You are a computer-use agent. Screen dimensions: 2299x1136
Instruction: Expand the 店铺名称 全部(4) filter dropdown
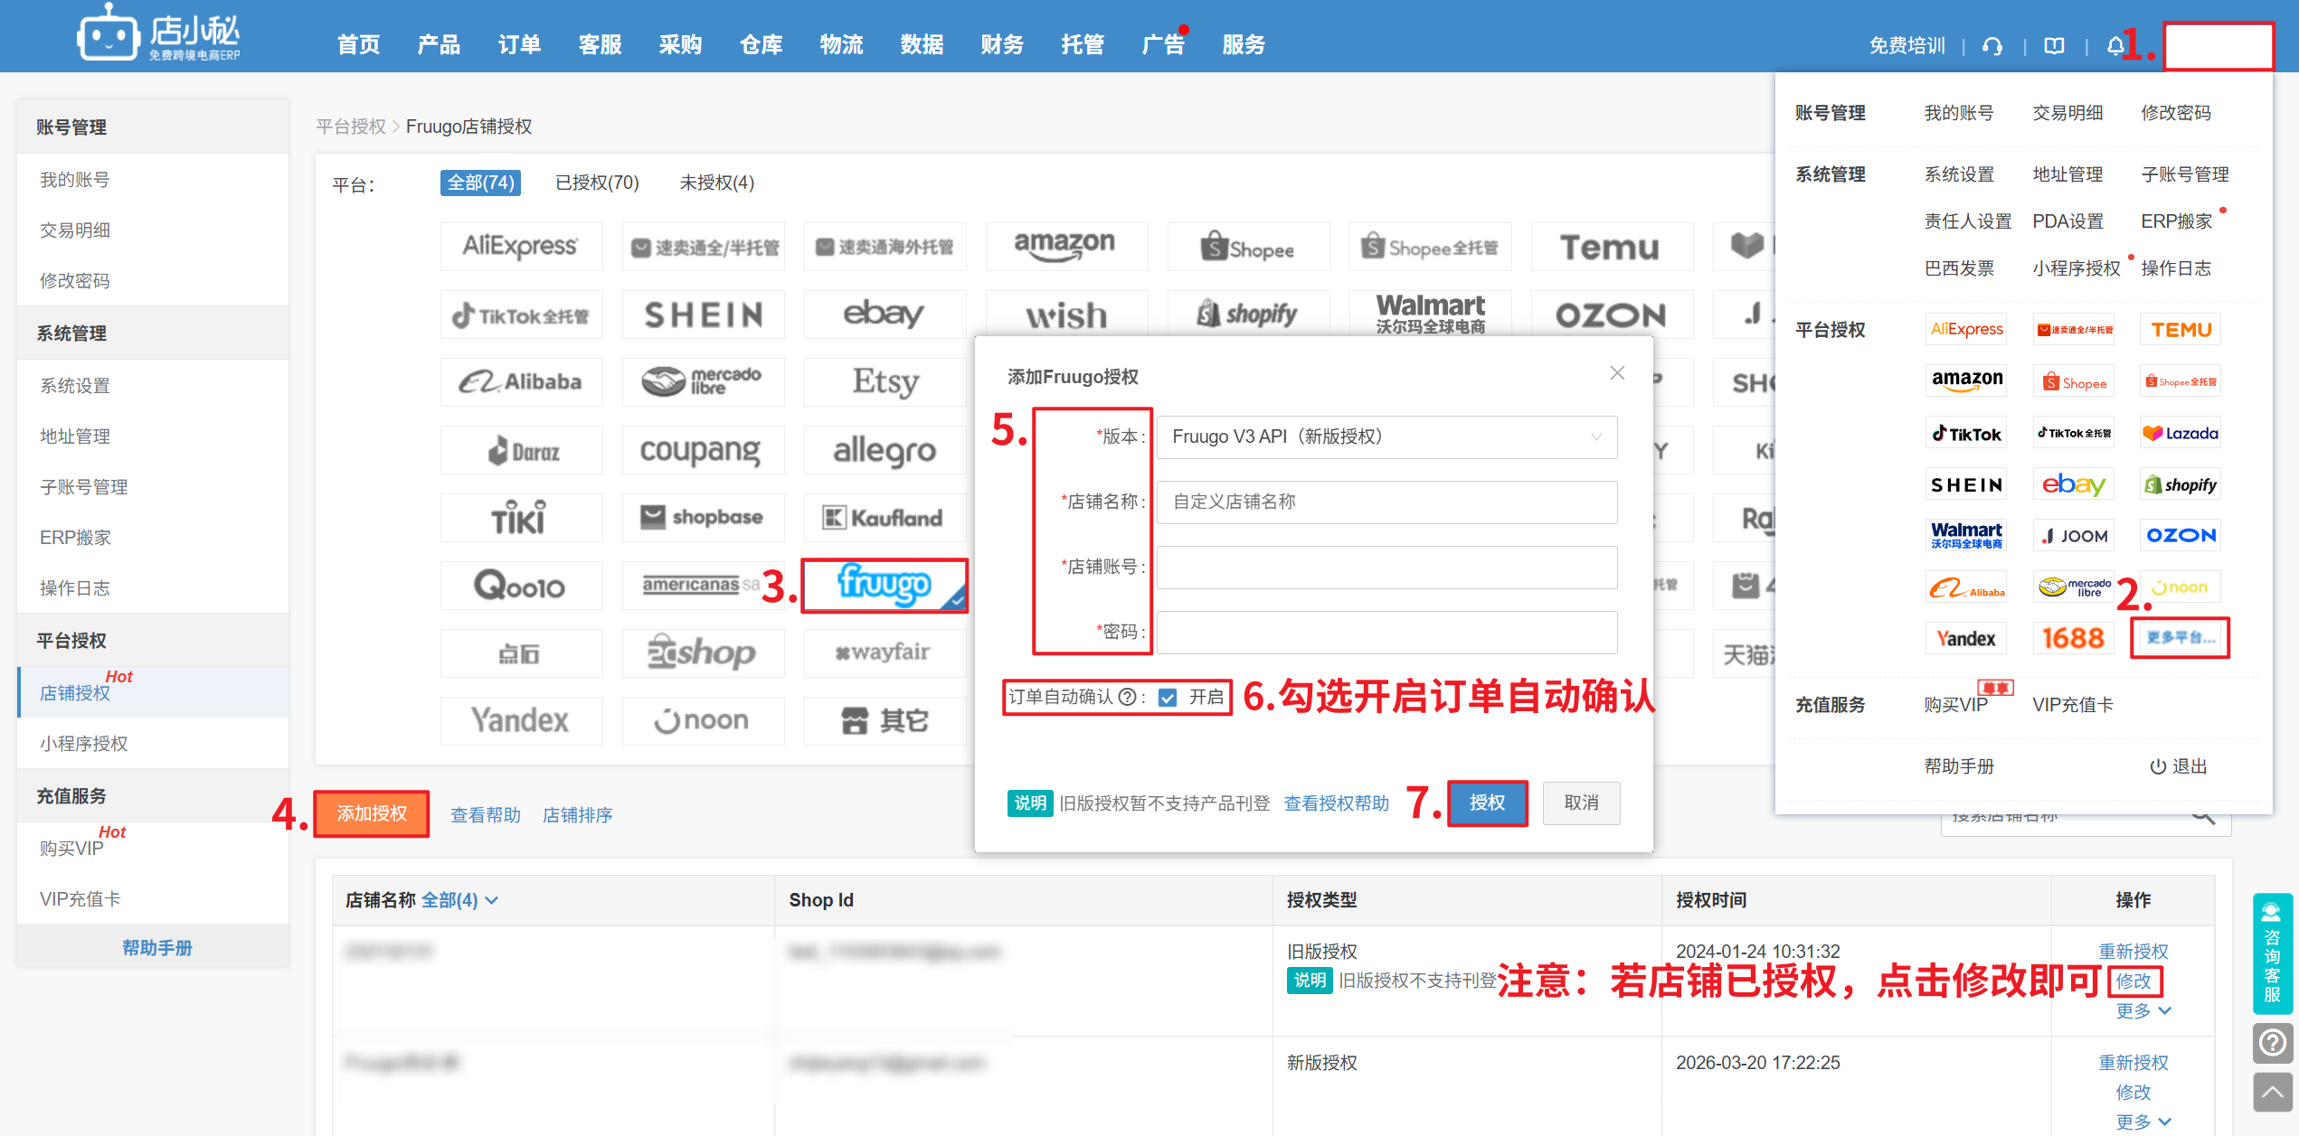[x=460, y=900]
